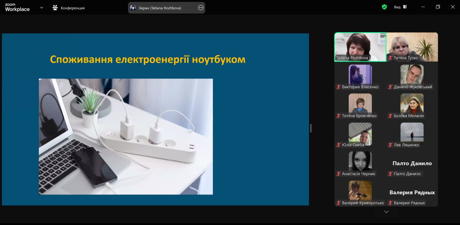460x225 pixels.
Task: Select the Экран (Tatiana Rozhkova) share label
Action: 160,8
